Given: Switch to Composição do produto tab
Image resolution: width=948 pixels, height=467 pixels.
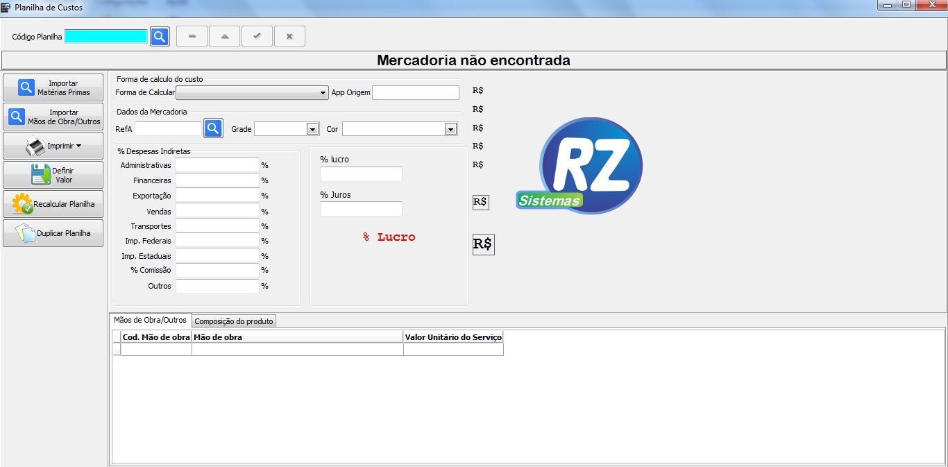Looking at the screenshot, I should 234,321.
